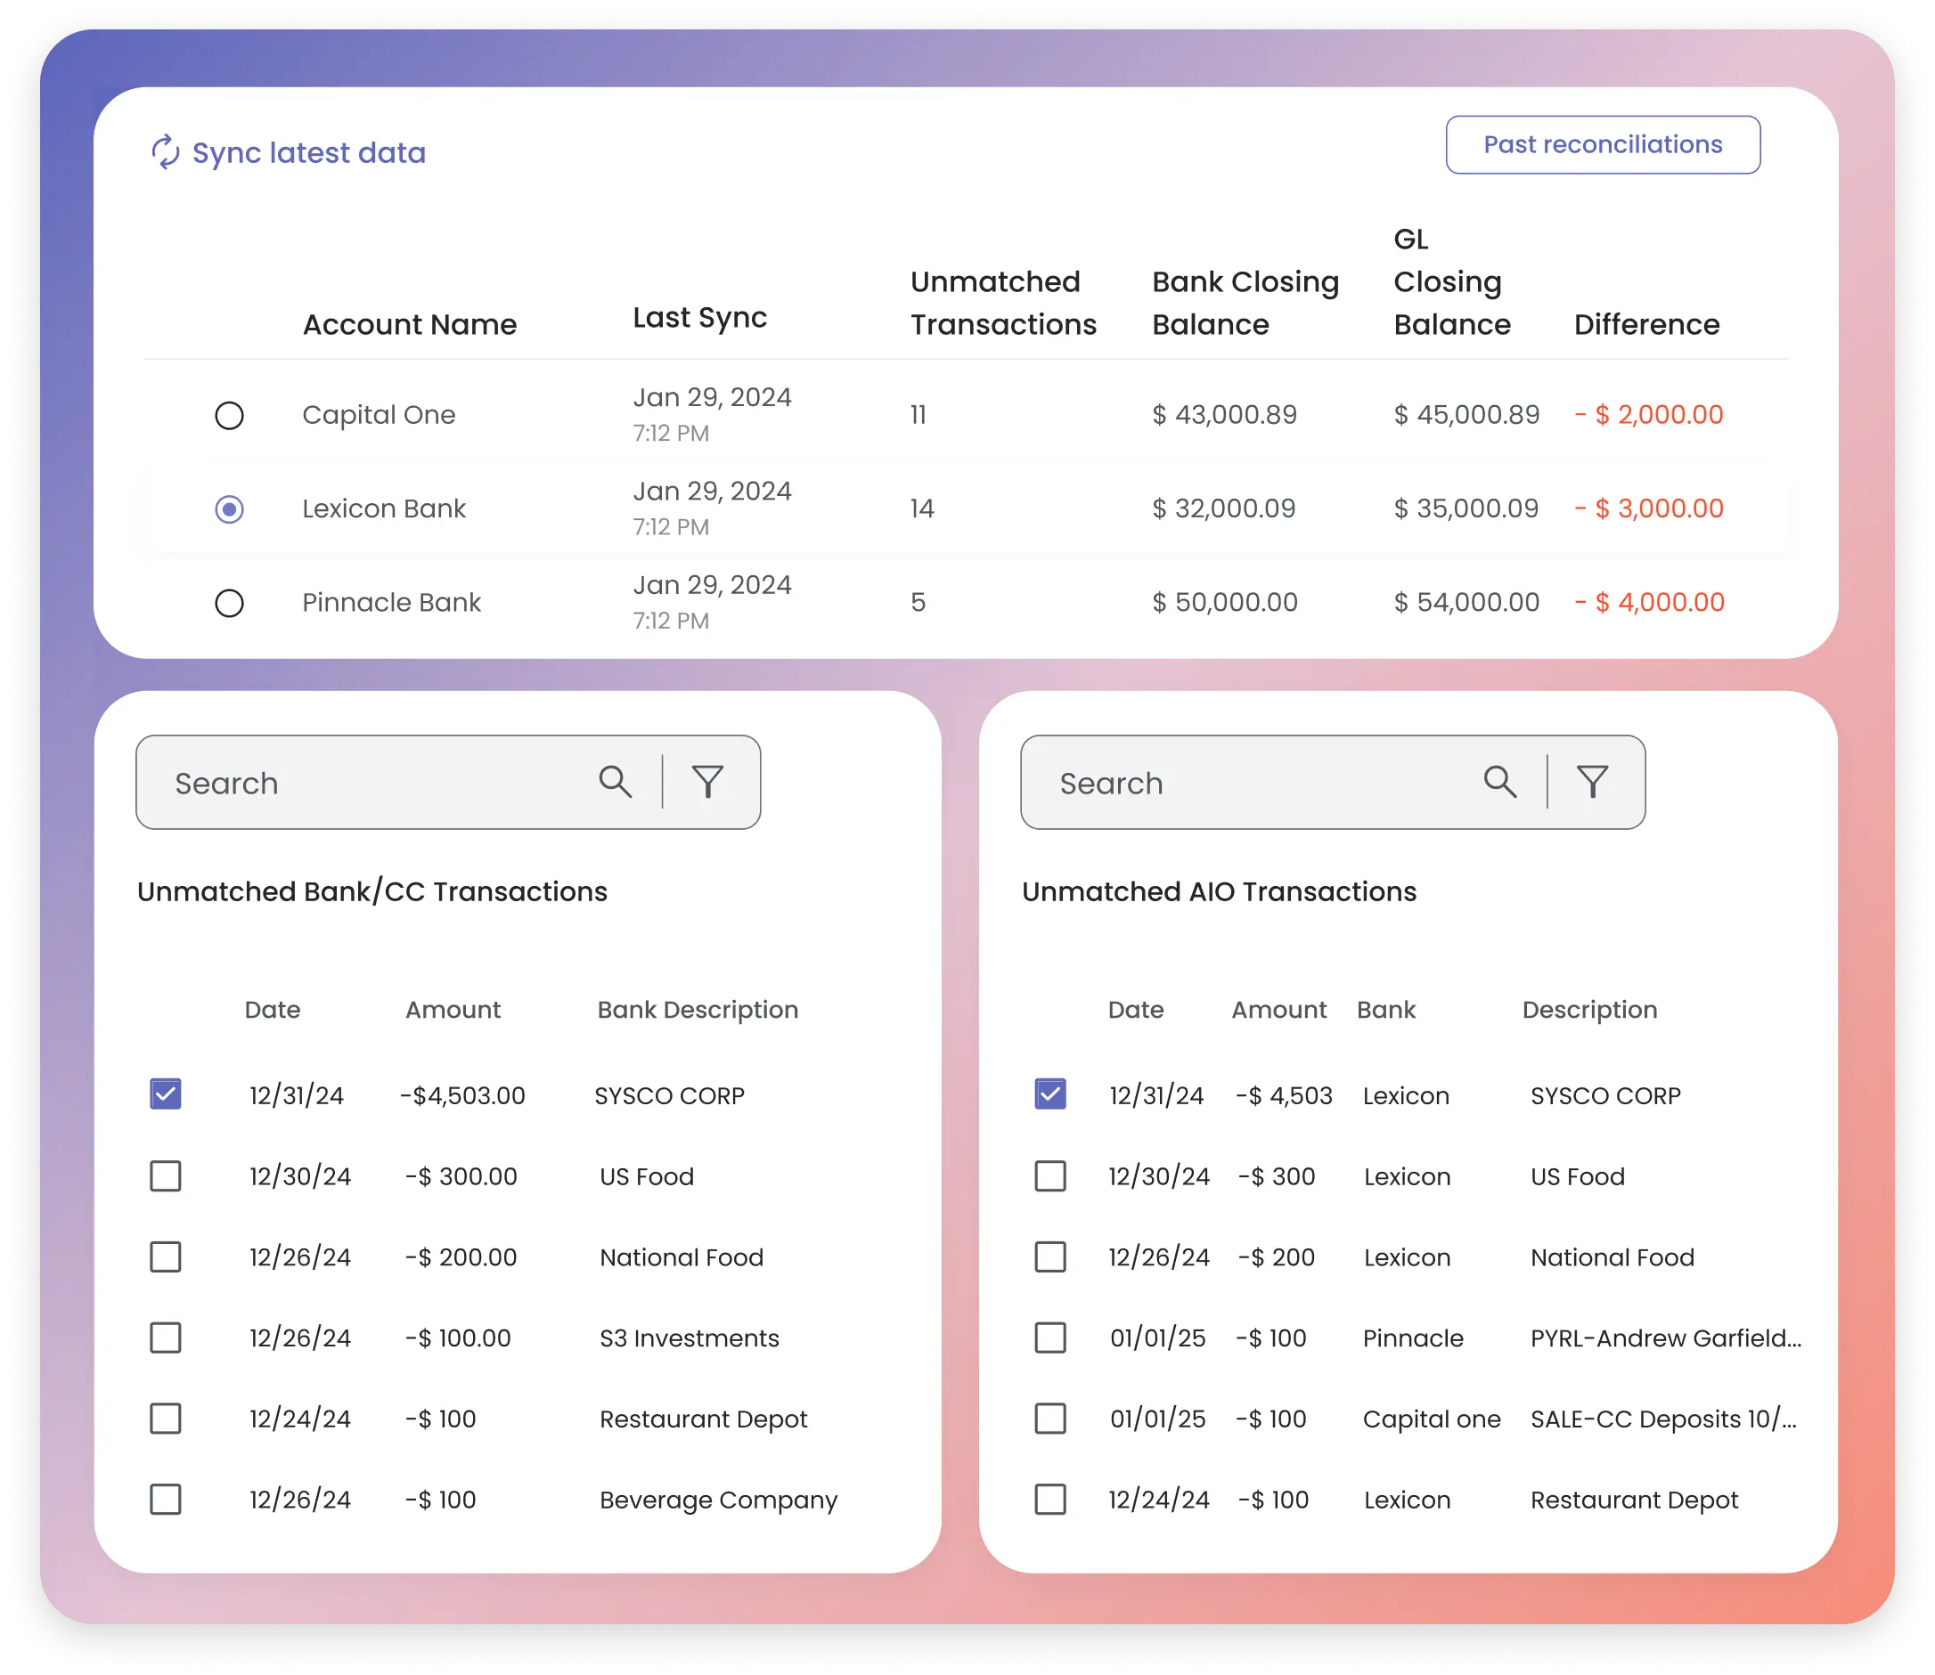Click the Account Name column header
1935x1675 pixels.
coord(410,324)
